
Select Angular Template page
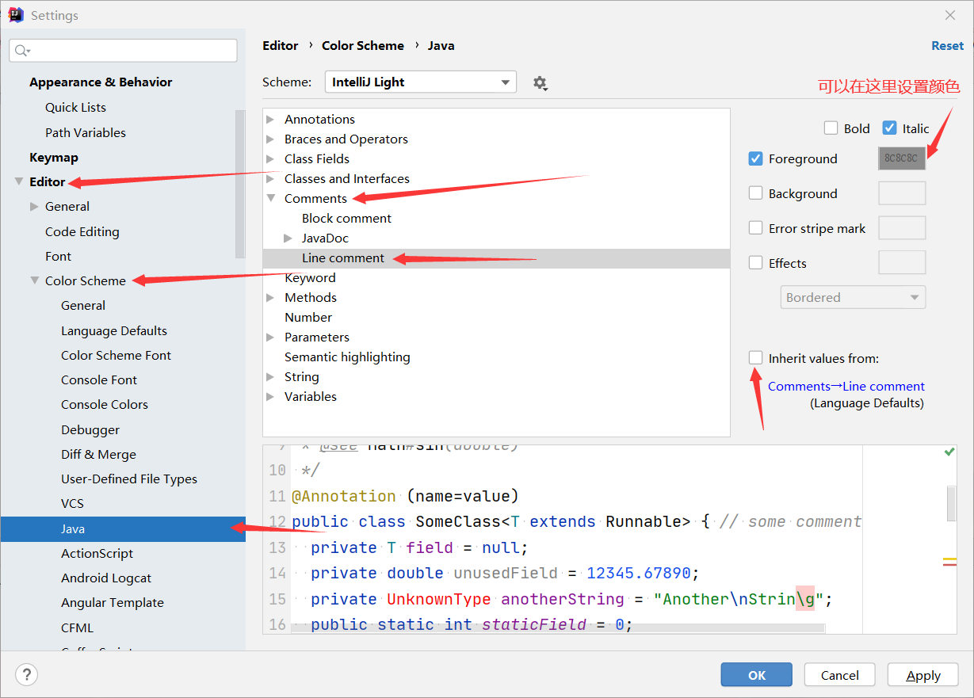pos(113,602)
